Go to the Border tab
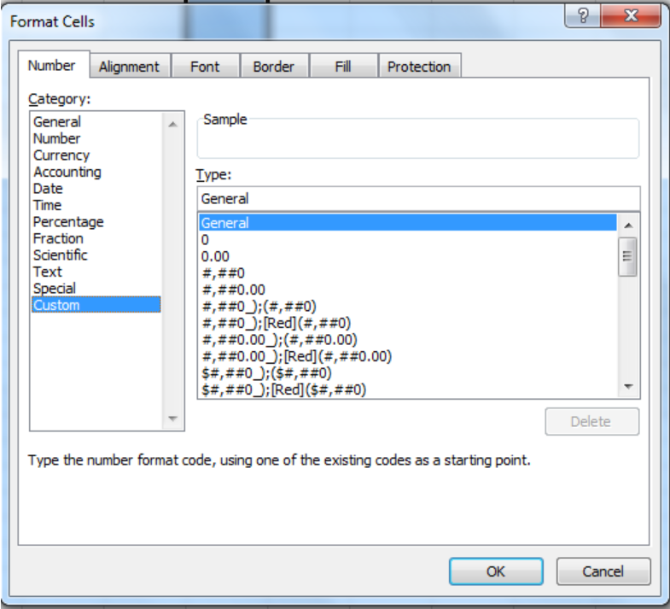Viewport: 670px width, 609px height. [x=273, y=67]
